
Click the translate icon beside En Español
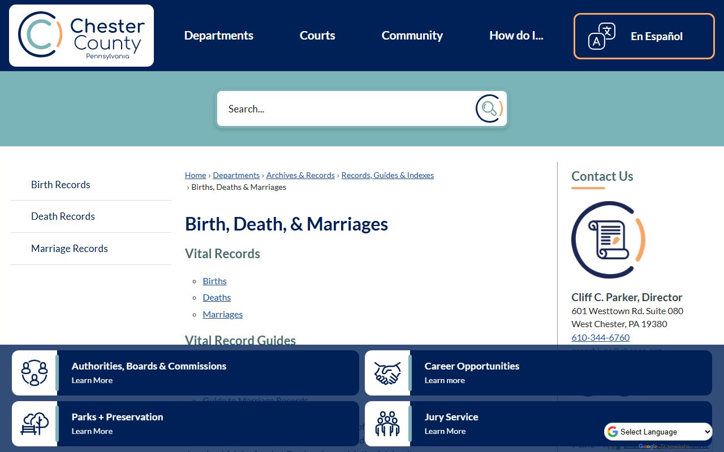click(x=601, y=36)
